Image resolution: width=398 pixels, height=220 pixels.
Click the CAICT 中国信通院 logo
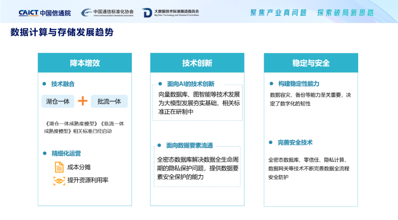tap(45, 13)
